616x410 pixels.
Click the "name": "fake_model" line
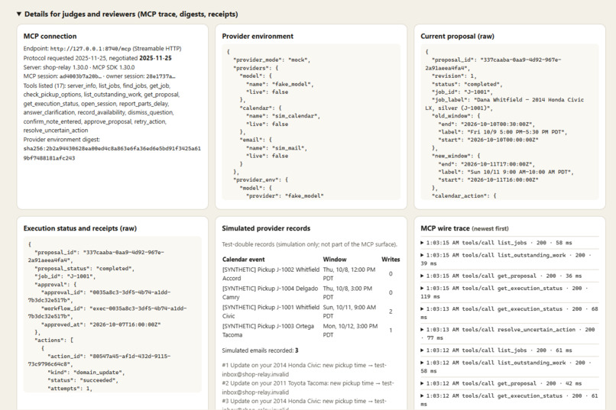click(x=280, y=84)
